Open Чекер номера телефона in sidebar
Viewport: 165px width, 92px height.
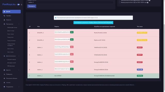coord(11,45)
